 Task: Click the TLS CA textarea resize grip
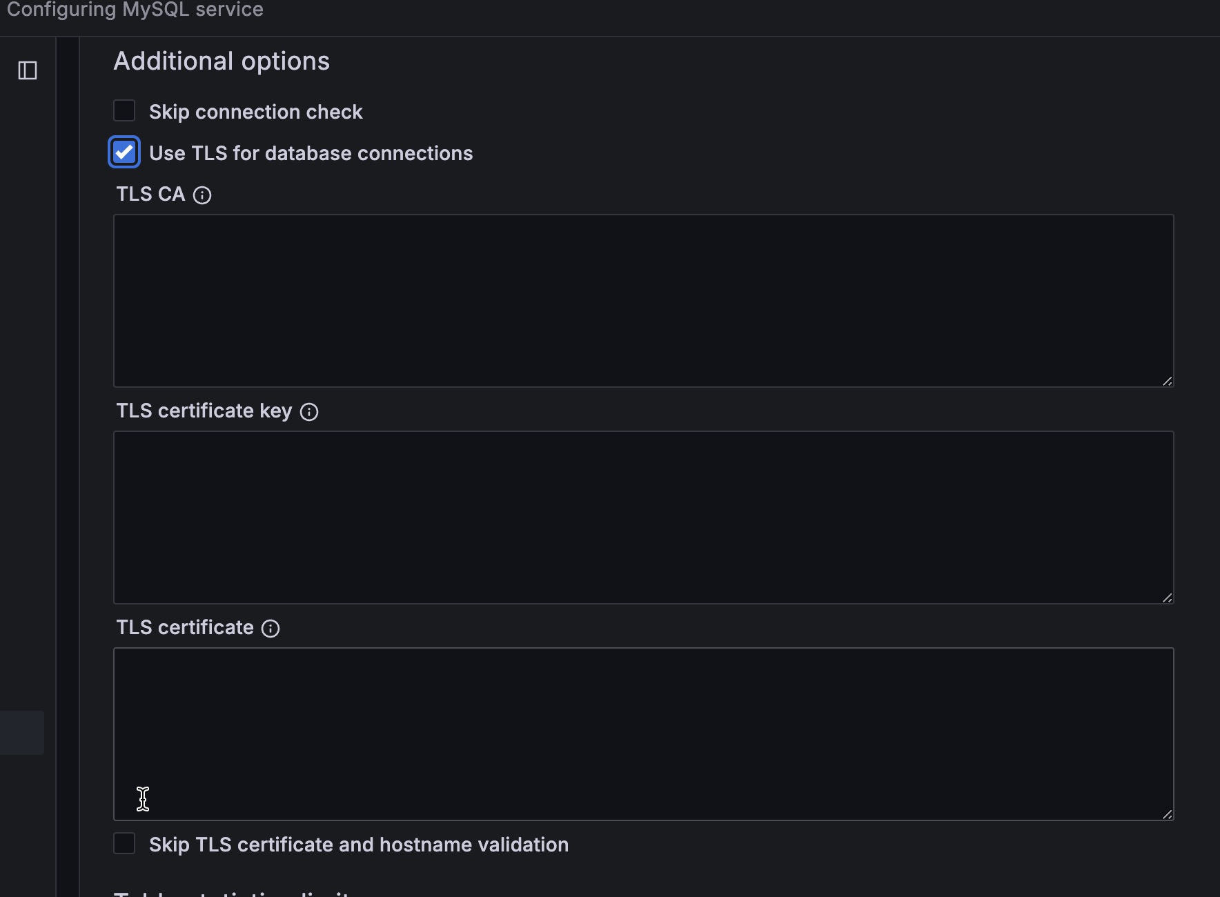point(1166,380)
